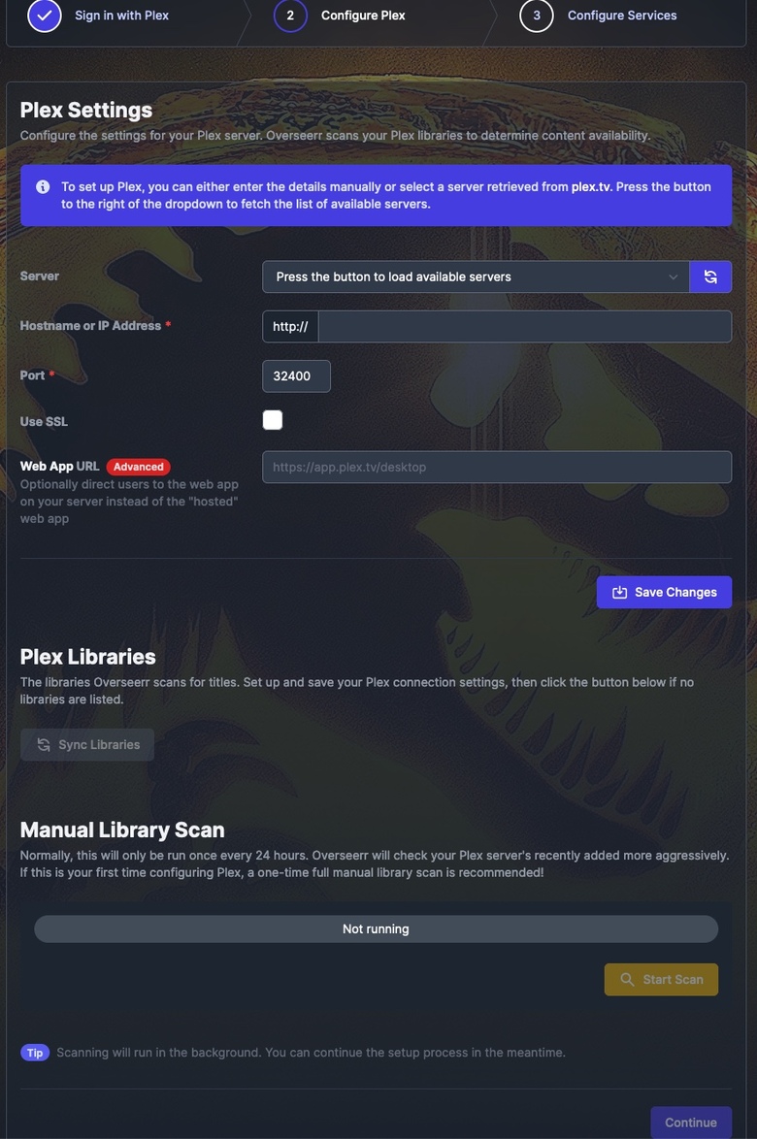Viewport: 757px width, 1139px height.
Task: Click the Start Scan button label
Action: click(673, 979)
